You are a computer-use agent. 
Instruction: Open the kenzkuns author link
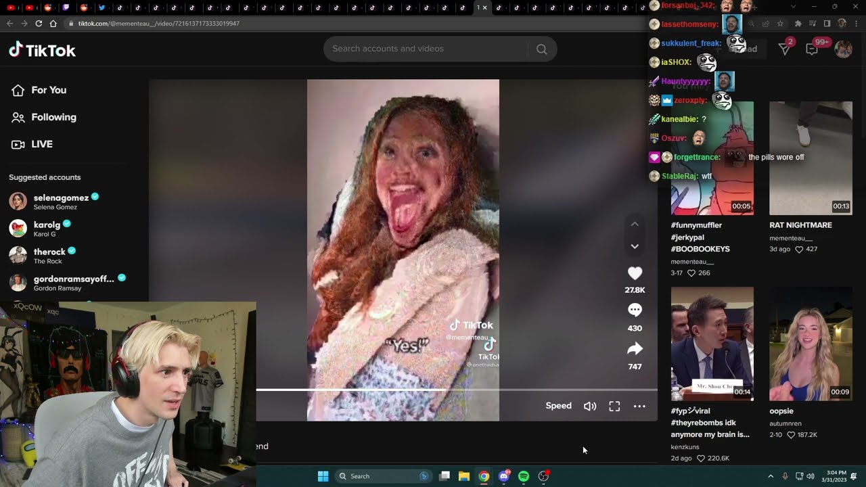[685, 447]
